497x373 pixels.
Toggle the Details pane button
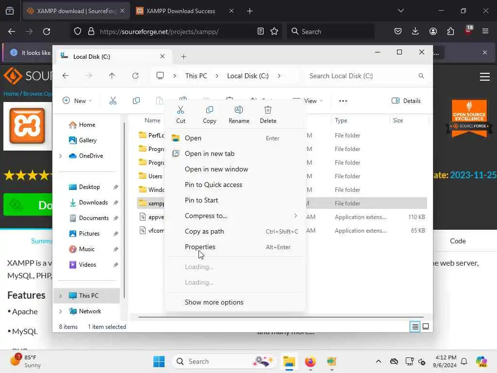click(406, 101)
